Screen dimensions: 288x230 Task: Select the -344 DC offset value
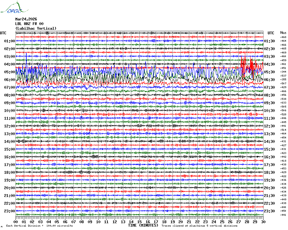point(283,72)
